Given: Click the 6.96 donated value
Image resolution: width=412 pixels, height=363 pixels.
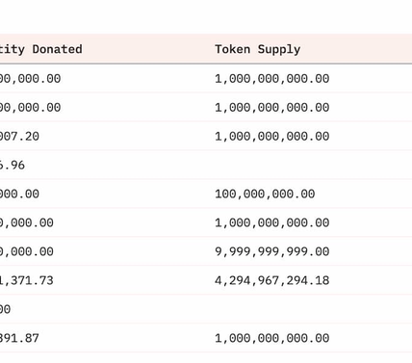Looking at the screenshot, I should coord(13,165).
